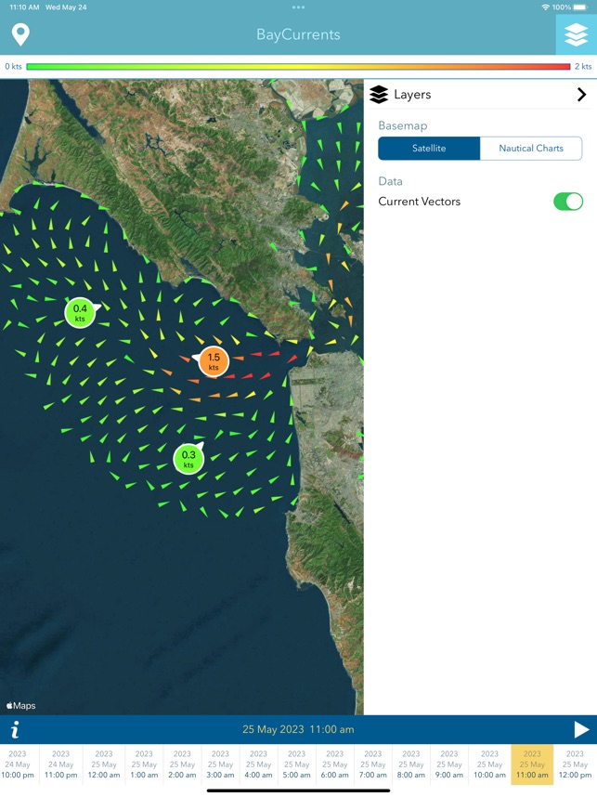Select the 25 May 4:00 am time slot
The height and width of the screenshot is (797, 597).
pyautogui.click(x=258, y=764)
